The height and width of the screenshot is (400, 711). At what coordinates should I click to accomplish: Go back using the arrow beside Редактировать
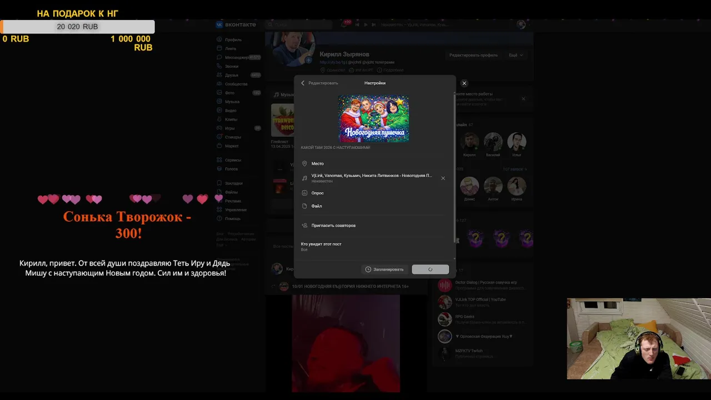point(303,83)
